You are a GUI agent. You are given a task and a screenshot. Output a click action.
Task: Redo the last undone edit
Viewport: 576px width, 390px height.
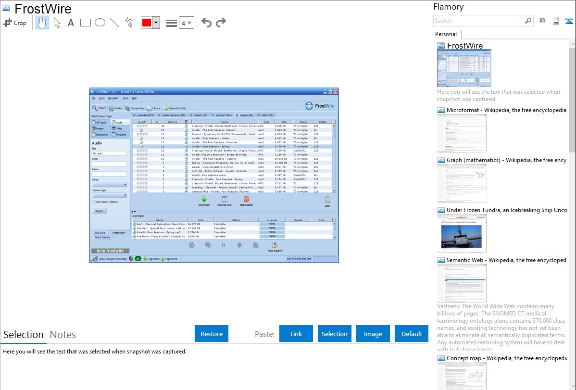221,23
